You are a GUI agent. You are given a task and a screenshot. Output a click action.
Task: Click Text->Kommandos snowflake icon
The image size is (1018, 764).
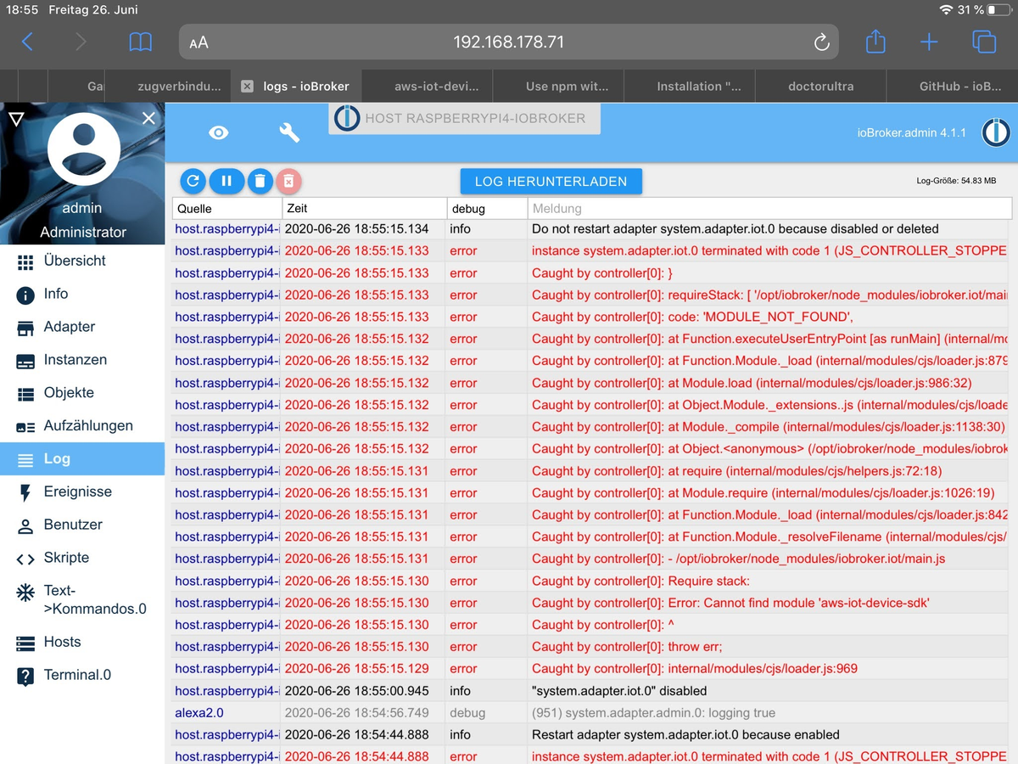tap(25, 592)
